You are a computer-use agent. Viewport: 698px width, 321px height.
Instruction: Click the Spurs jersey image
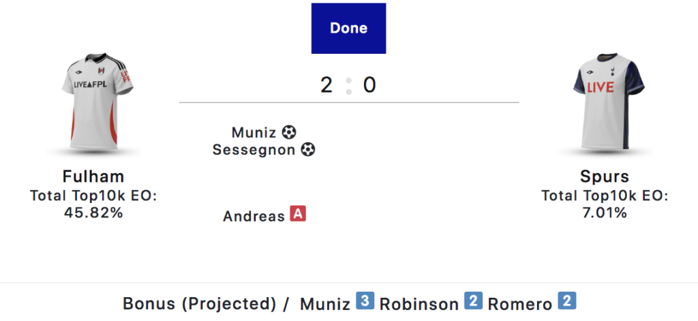609,102
